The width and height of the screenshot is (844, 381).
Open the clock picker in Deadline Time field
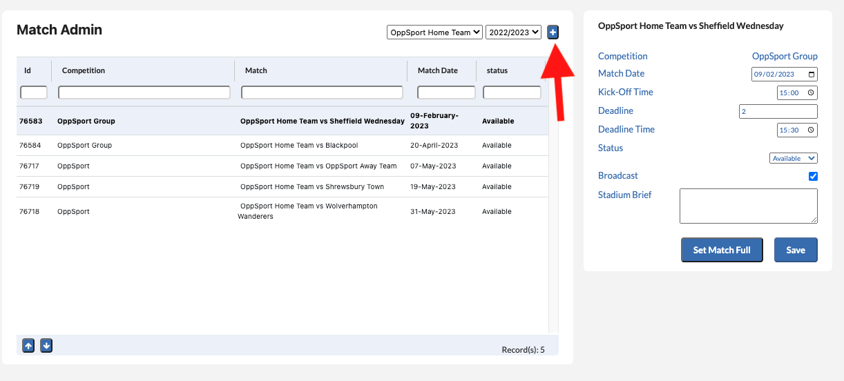[811, 130]
